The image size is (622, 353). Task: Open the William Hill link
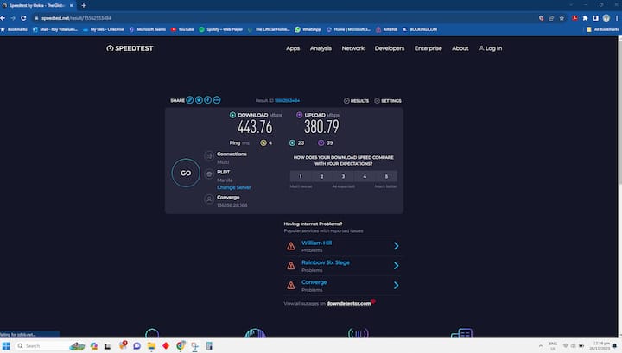pyautogui.click(x=316, y=243)
